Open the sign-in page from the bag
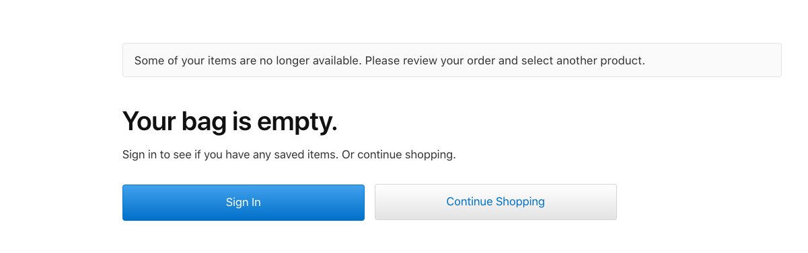808x253 pixels. [243, 202]
